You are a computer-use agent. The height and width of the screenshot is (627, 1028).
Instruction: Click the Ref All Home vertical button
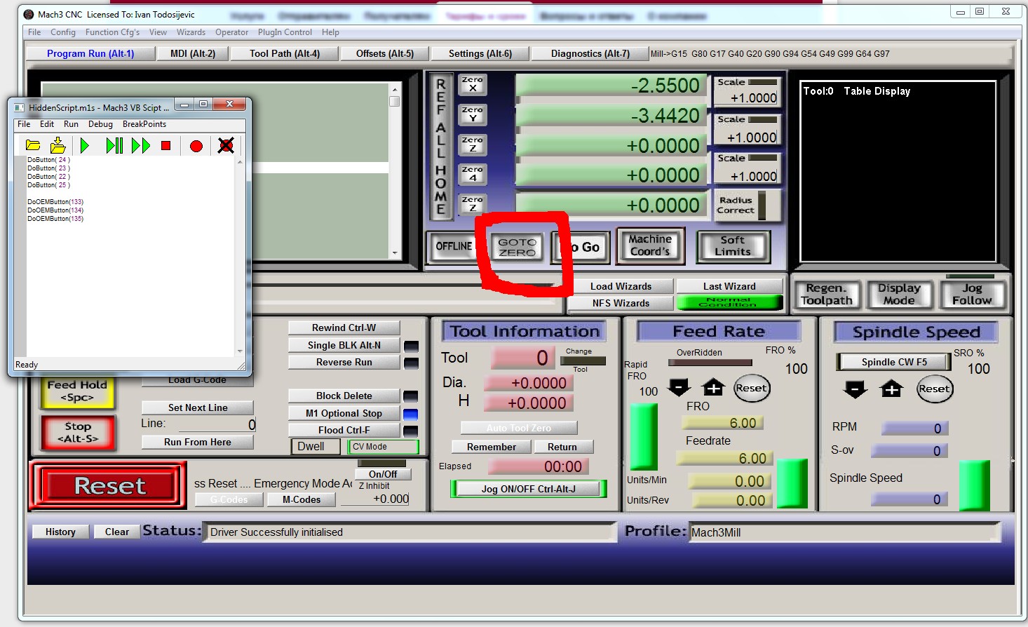click(x=440, y=147)
